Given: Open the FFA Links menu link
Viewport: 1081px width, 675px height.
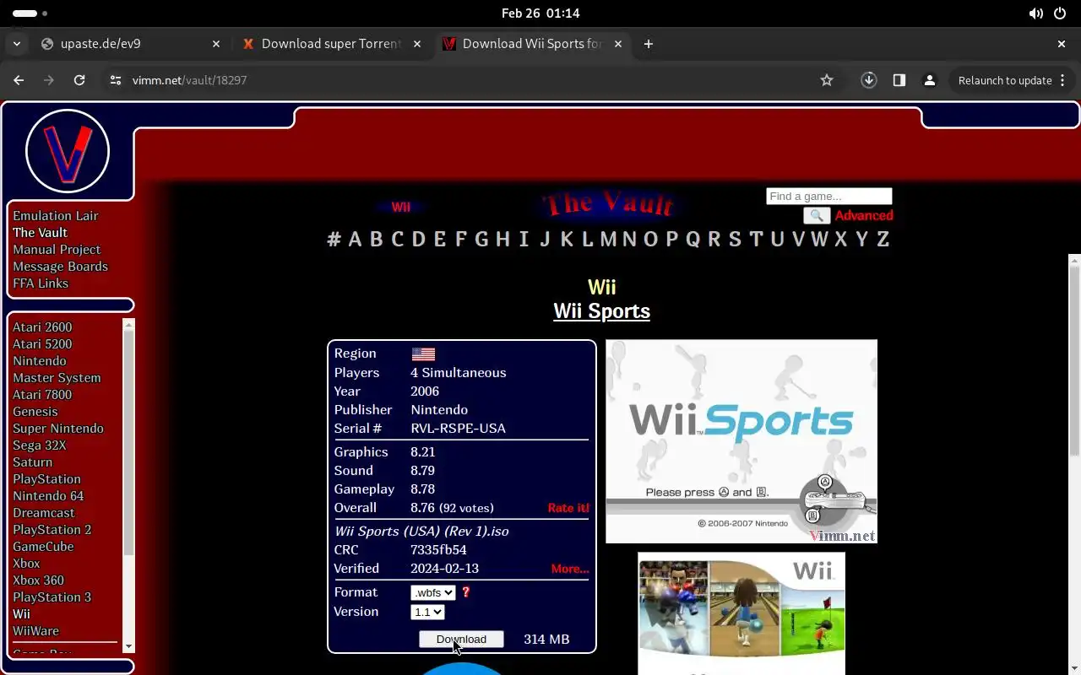Looking at the screenshot, I should pyautogui.click(x=41, y=283).
